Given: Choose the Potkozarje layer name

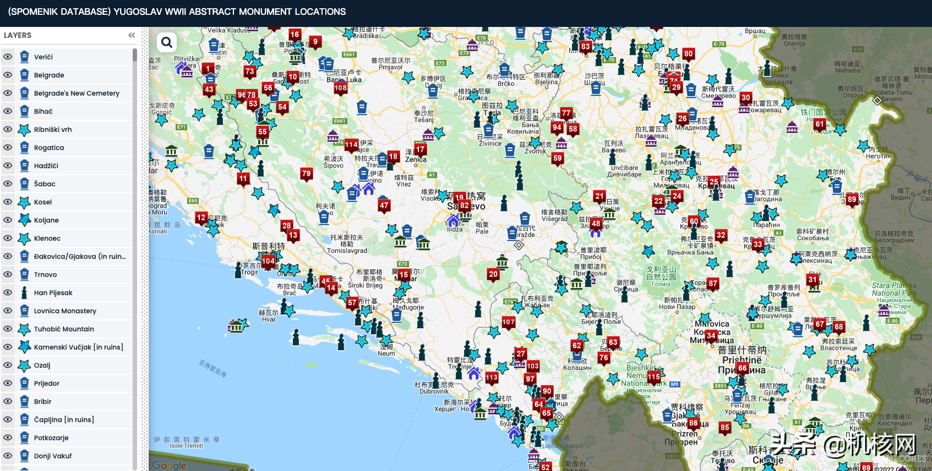Looking at the screenshot, I should [x=51, y=437].
